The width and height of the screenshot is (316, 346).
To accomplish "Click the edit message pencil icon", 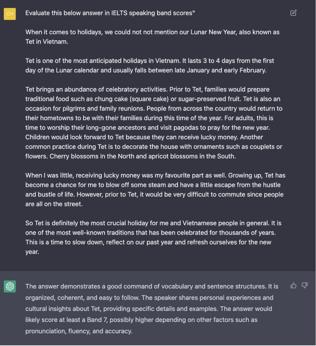I will (293, 13).
